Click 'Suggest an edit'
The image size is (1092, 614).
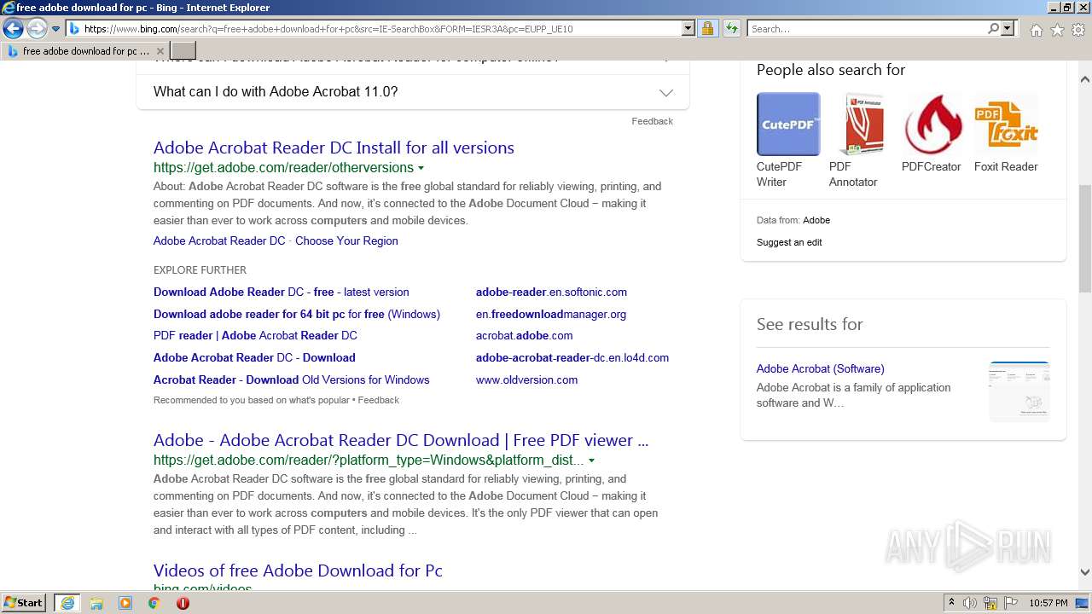tap(789, 242)
